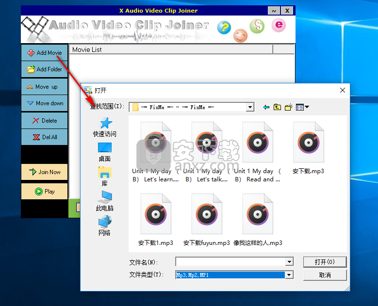Start joining with Join Now button

click(44, 172)
